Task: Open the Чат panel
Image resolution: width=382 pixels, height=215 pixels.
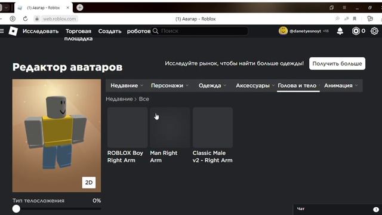Action: [337, 209]
